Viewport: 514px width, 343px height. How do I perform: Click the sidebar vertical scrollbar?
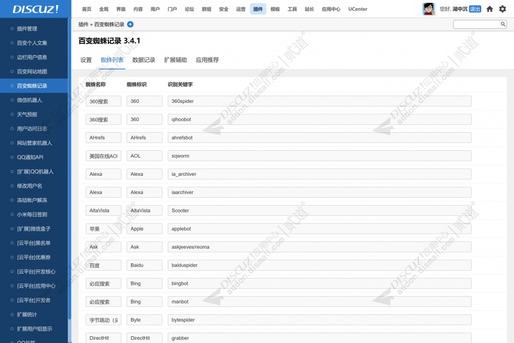click(69, 169)
